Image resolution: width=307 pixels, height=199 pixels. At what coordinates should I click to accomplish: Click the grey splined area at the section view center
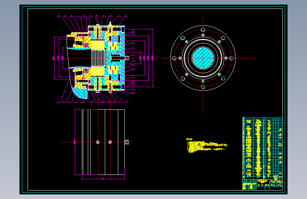coord(98,58)
